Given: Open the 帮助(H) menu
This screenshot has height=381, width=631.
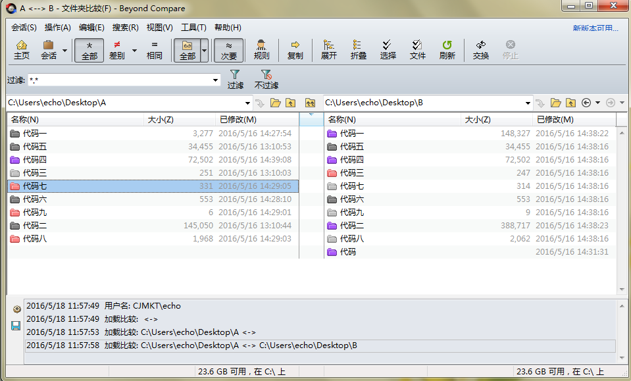Looking at the screenshot, I should tap(228, 28).
